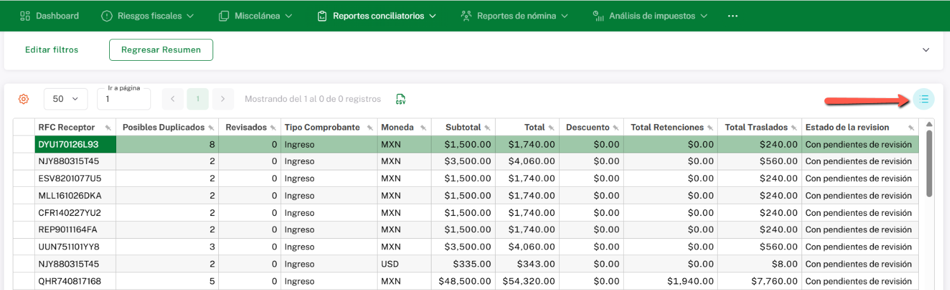Open the 50 rows-per-page dropdown
This screenshot has height=290, width=950.
65,99
